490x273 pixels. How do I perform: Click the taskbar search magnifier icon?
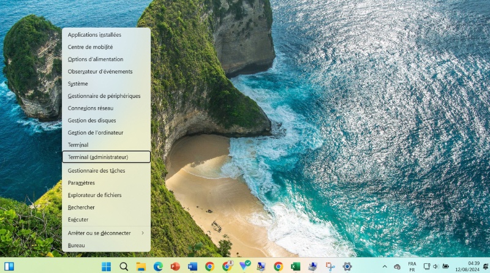pos(124,266)
